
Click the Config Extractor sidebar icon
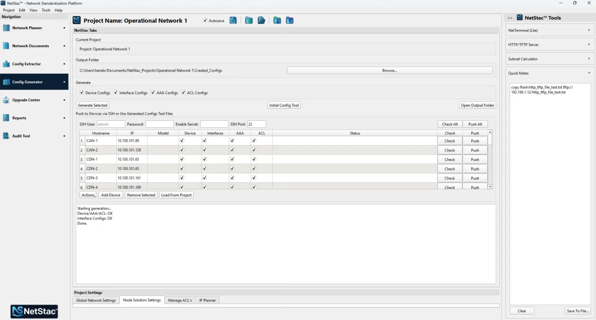coord(6,64)
